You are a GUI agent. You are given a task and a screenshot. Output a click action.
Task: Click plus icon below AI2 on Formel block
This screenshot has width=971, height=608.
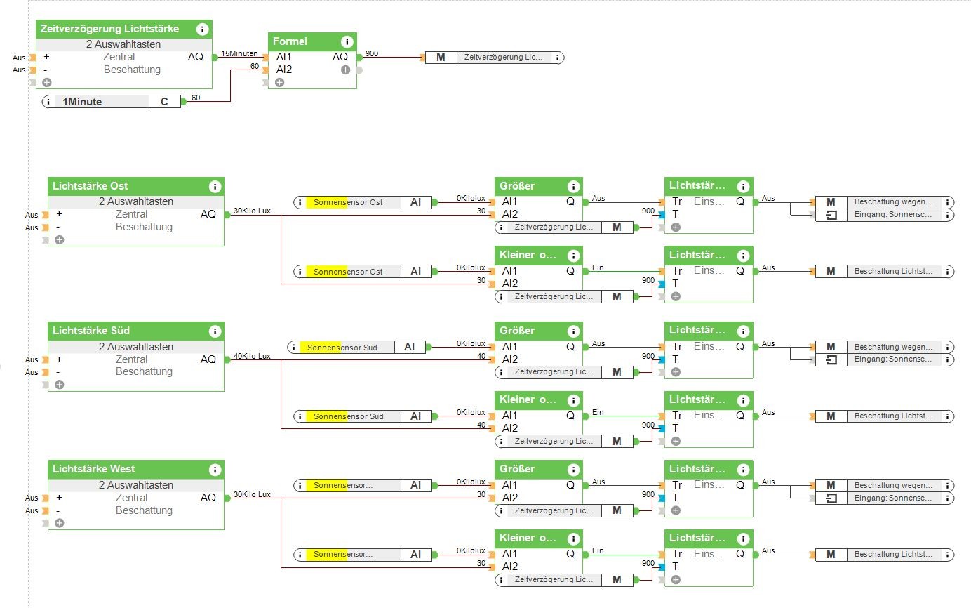279,82
